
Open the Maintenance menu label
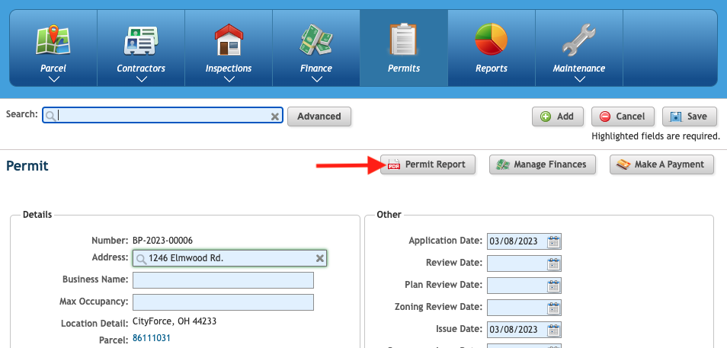pos(579,68)
